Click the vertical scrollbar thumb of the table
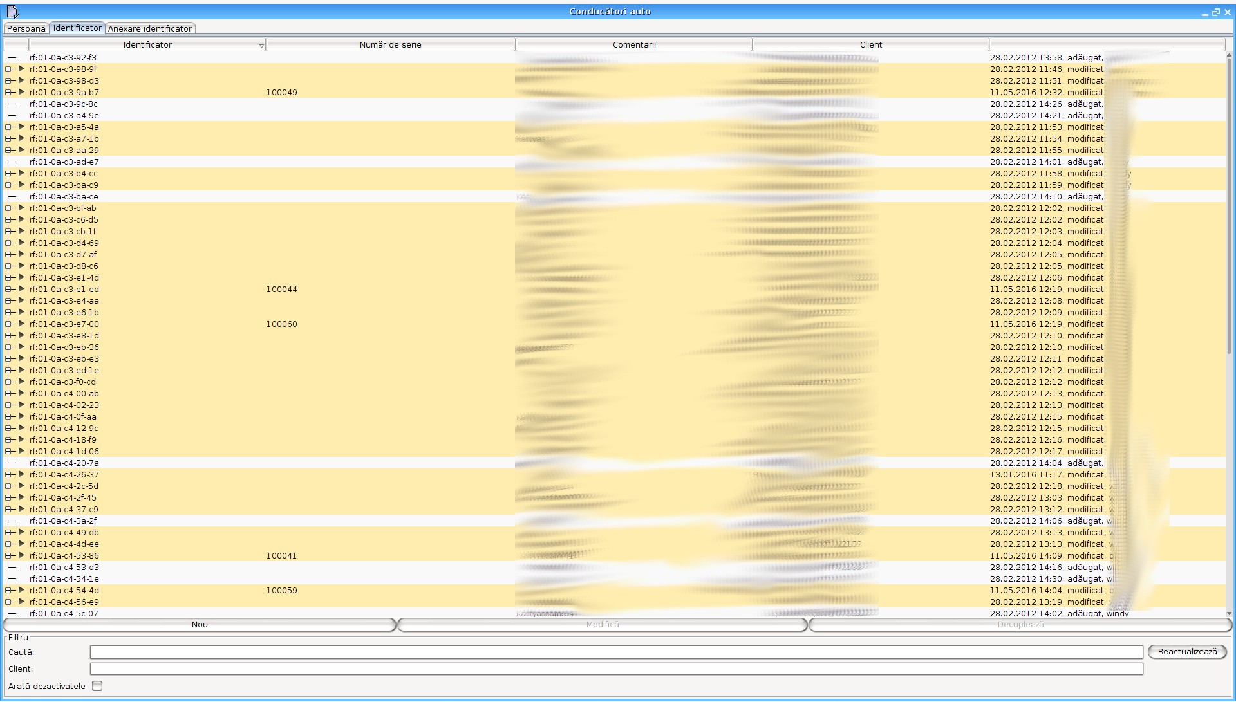This screenshot has width=1236, height=702. pos(1230,206)
